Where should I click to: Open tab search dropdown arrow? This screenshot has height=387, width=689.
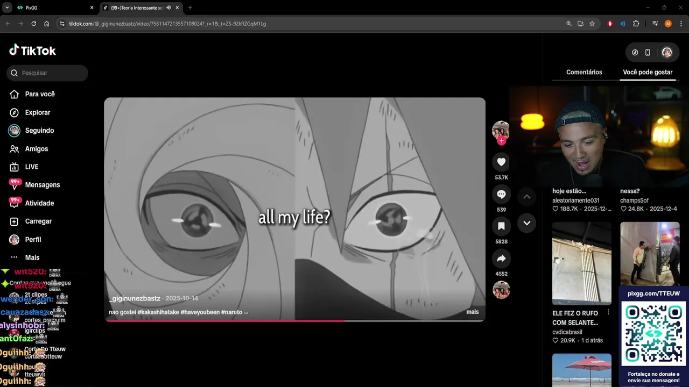7,8
